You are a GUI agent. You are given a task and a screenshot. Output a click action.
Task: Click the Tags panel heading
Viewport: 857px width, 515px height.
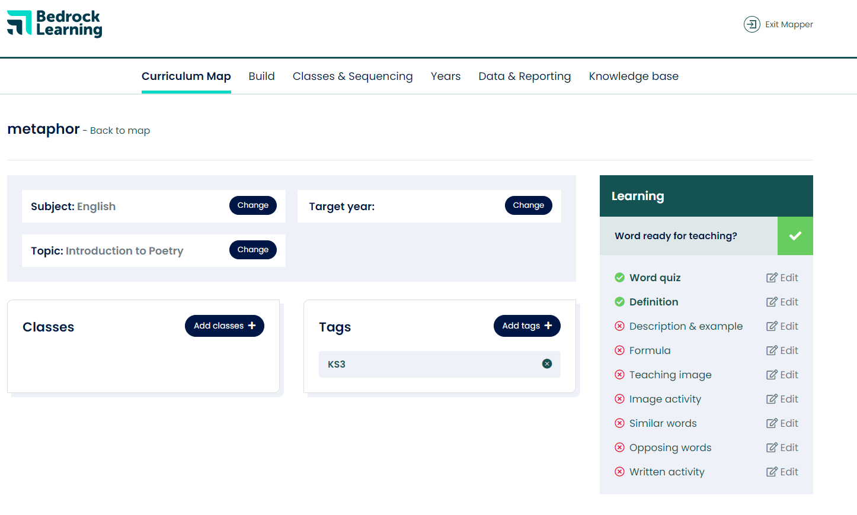pos(335,327)
